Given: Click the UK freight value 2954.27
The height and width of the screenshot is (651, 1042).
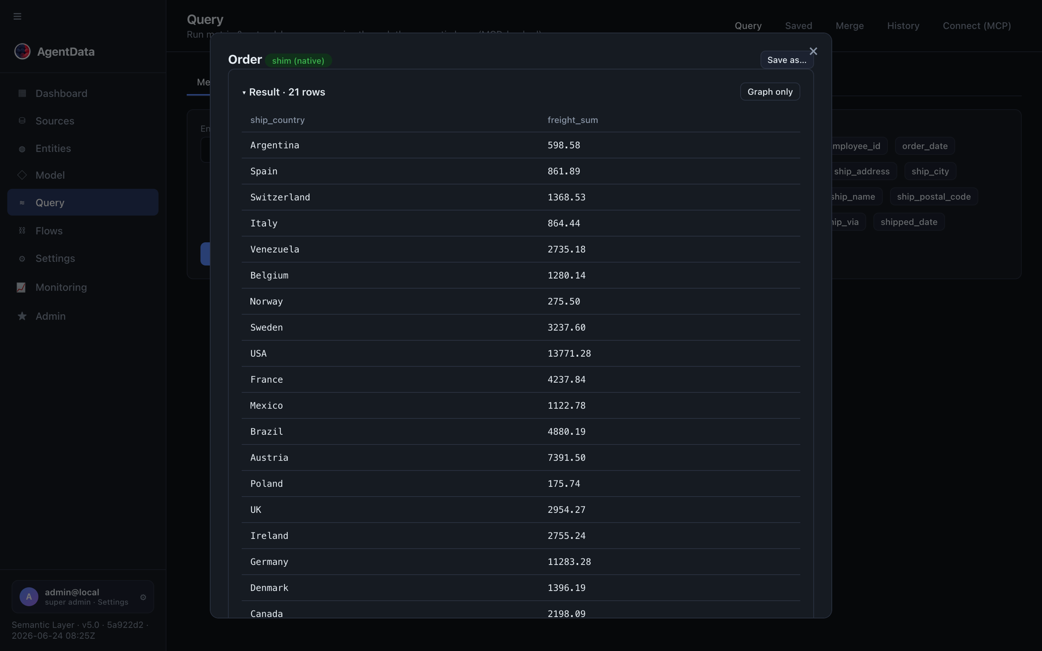Looking at the screenshot, I should click(x=566, y=510).
